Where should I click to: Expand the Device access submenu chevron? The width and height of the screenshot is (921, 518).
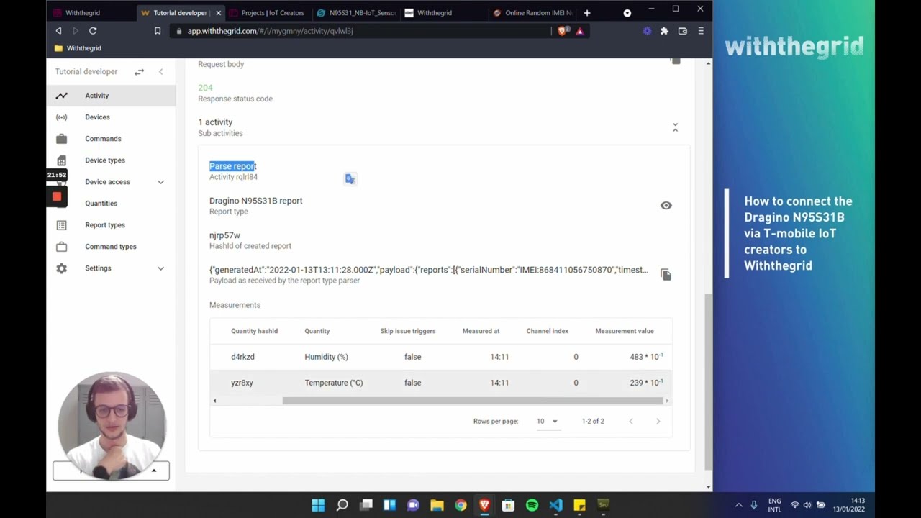(160, 182)
